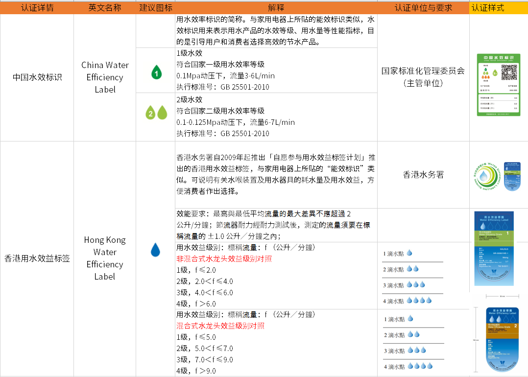
Task: Click the 1级，f≤5.0 line
Action: click(196, 337)
